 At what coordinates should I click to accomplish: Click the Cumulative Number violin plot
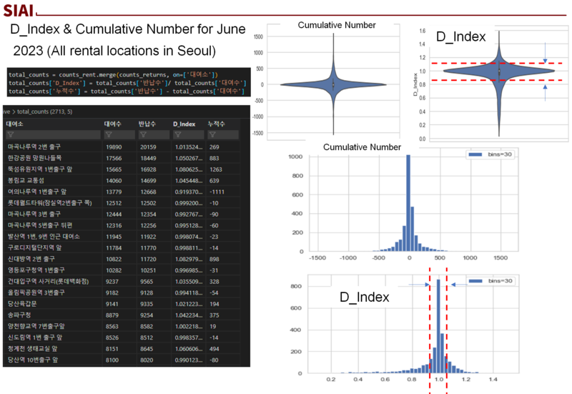[332, 84]
